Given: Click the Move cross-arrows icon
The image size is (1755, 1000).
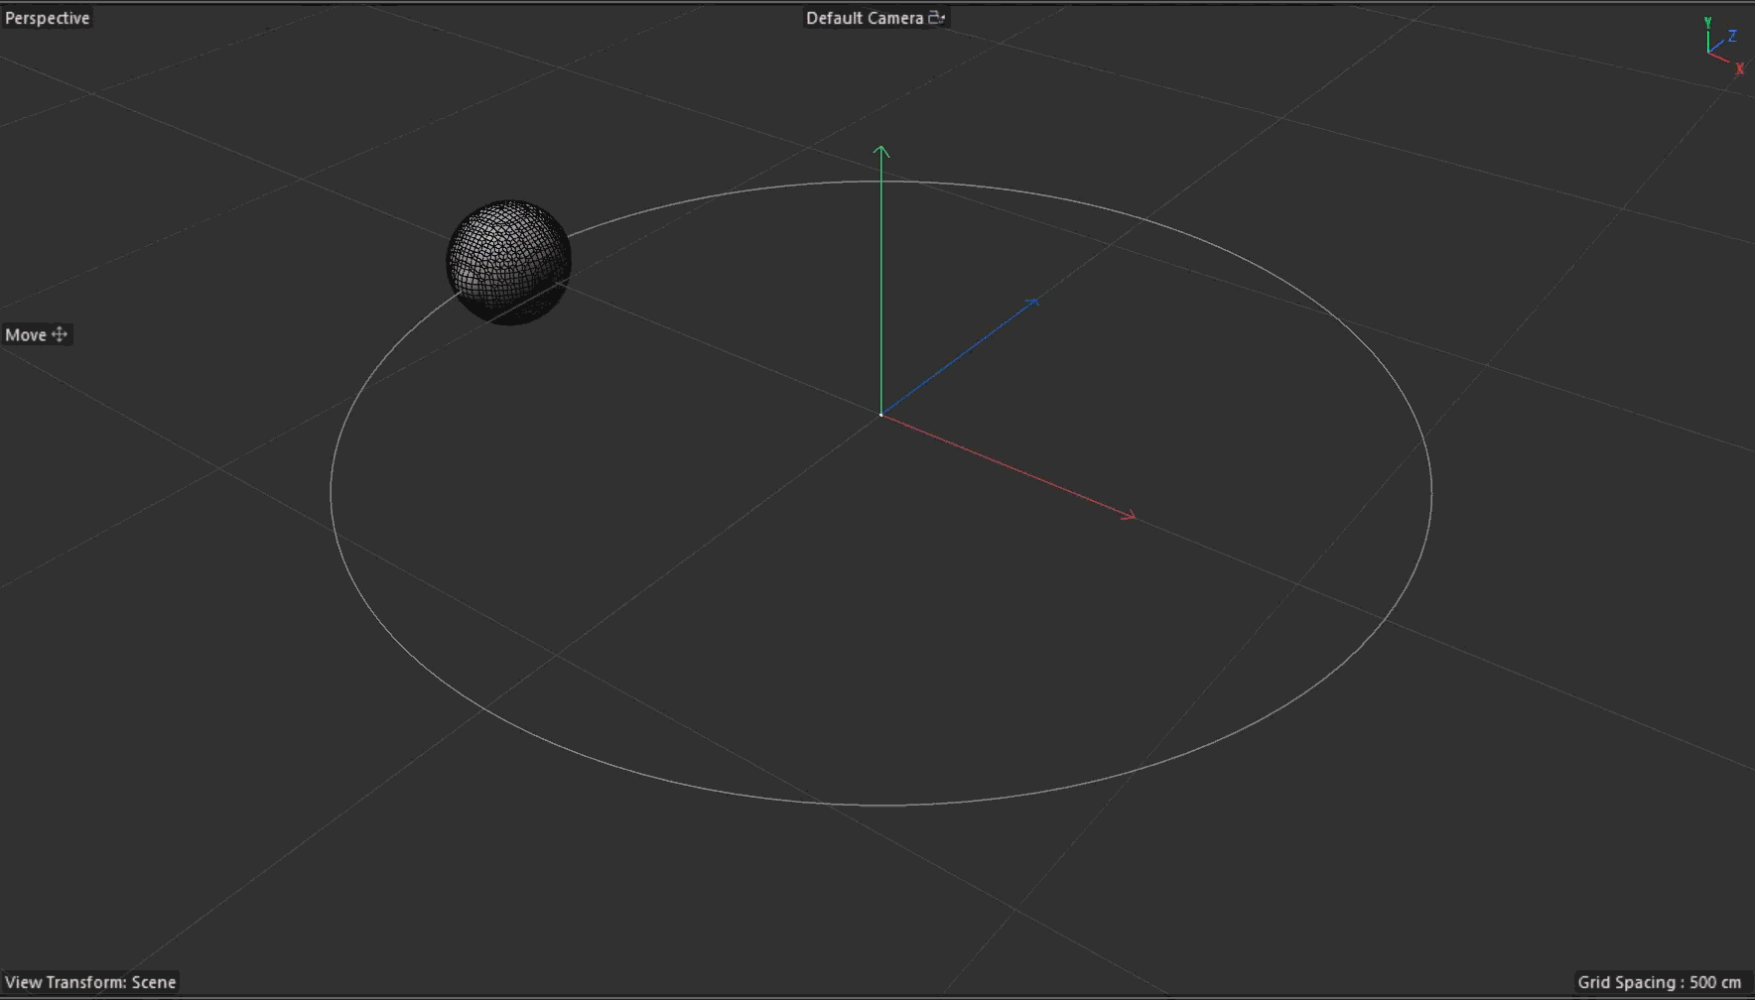Looking at the screenshot, I should pos(60,334).
